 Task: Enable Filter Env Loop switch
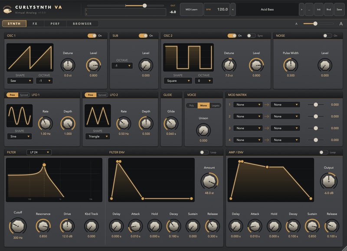click(204, 152)
